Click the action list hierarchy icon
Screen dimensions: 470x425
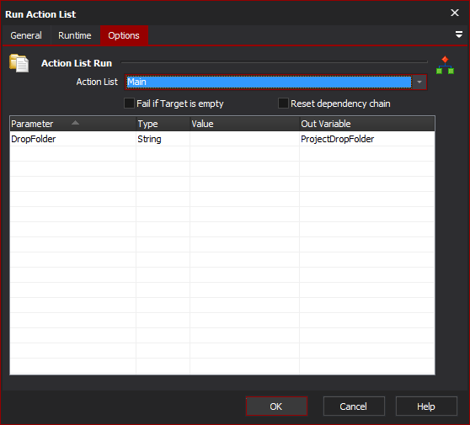(x=445, y=65)
